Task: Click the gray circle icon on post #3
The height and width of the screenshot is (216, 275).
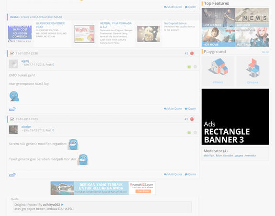Action: (x=195, y=132)
